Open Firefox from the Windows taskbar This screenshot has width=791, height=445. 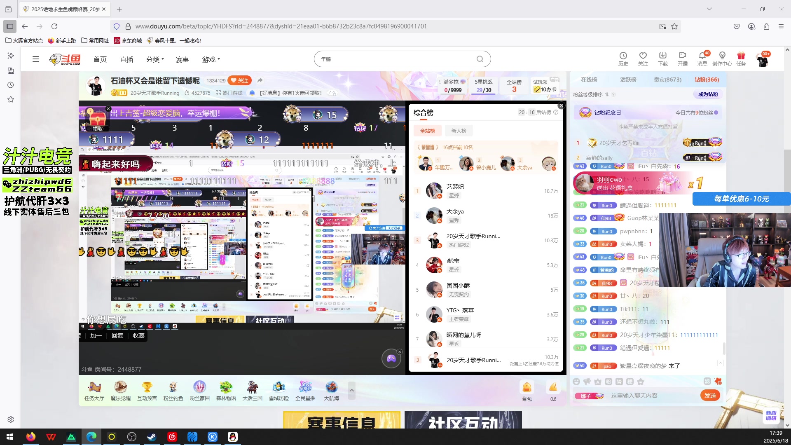coord(30,437)
